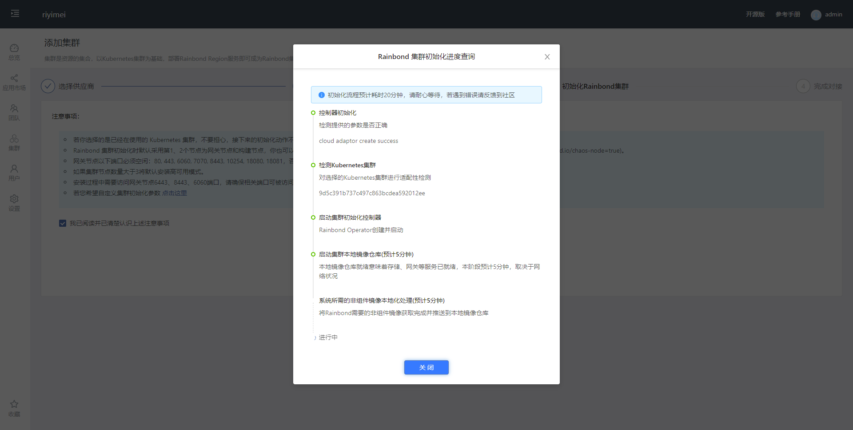
Task: Click the 如果集群节点数量大于3 note line
Action: tap(139, 172)
